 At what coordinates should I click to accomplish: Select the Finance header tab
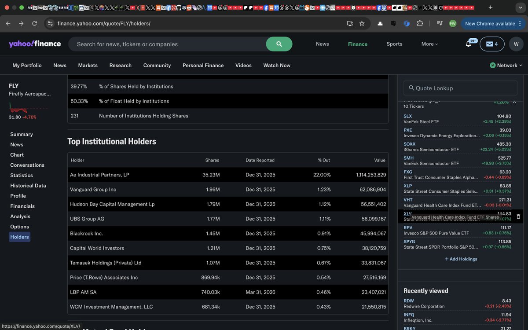[x=358, y=44]
